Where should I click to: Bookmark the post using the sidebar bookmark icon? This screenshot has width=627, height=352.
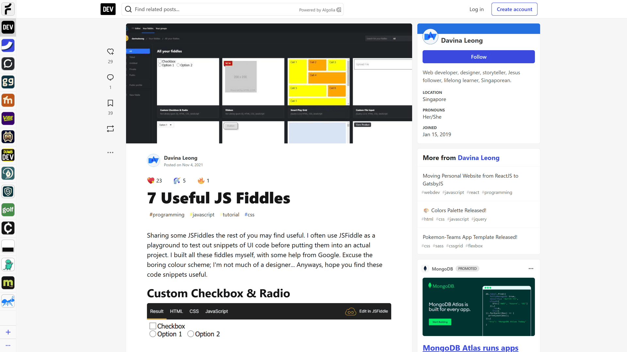(x=110, y=103)
